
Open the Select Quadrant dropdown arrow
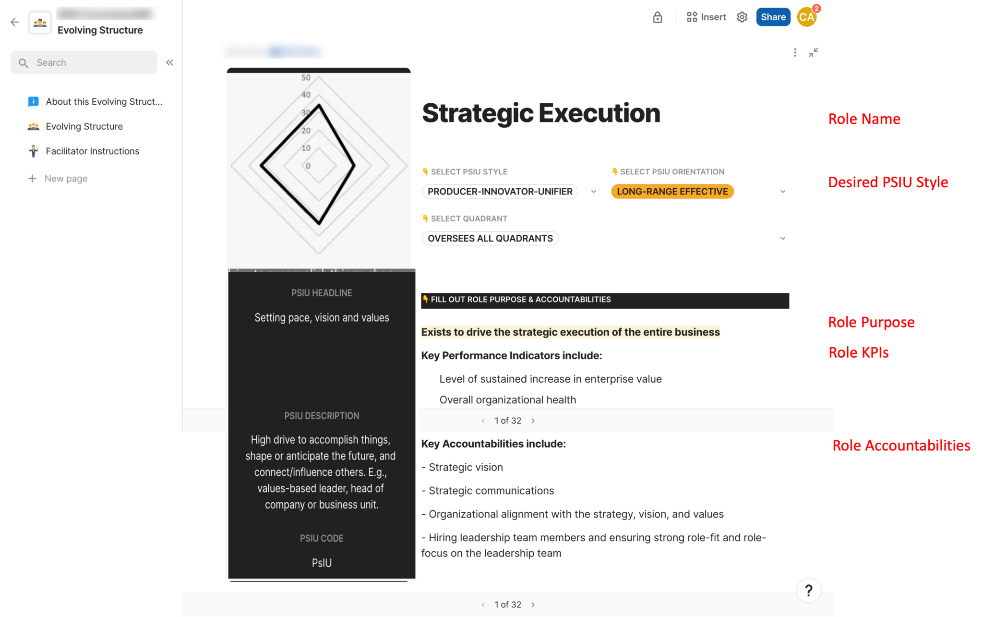coord(783,239)
